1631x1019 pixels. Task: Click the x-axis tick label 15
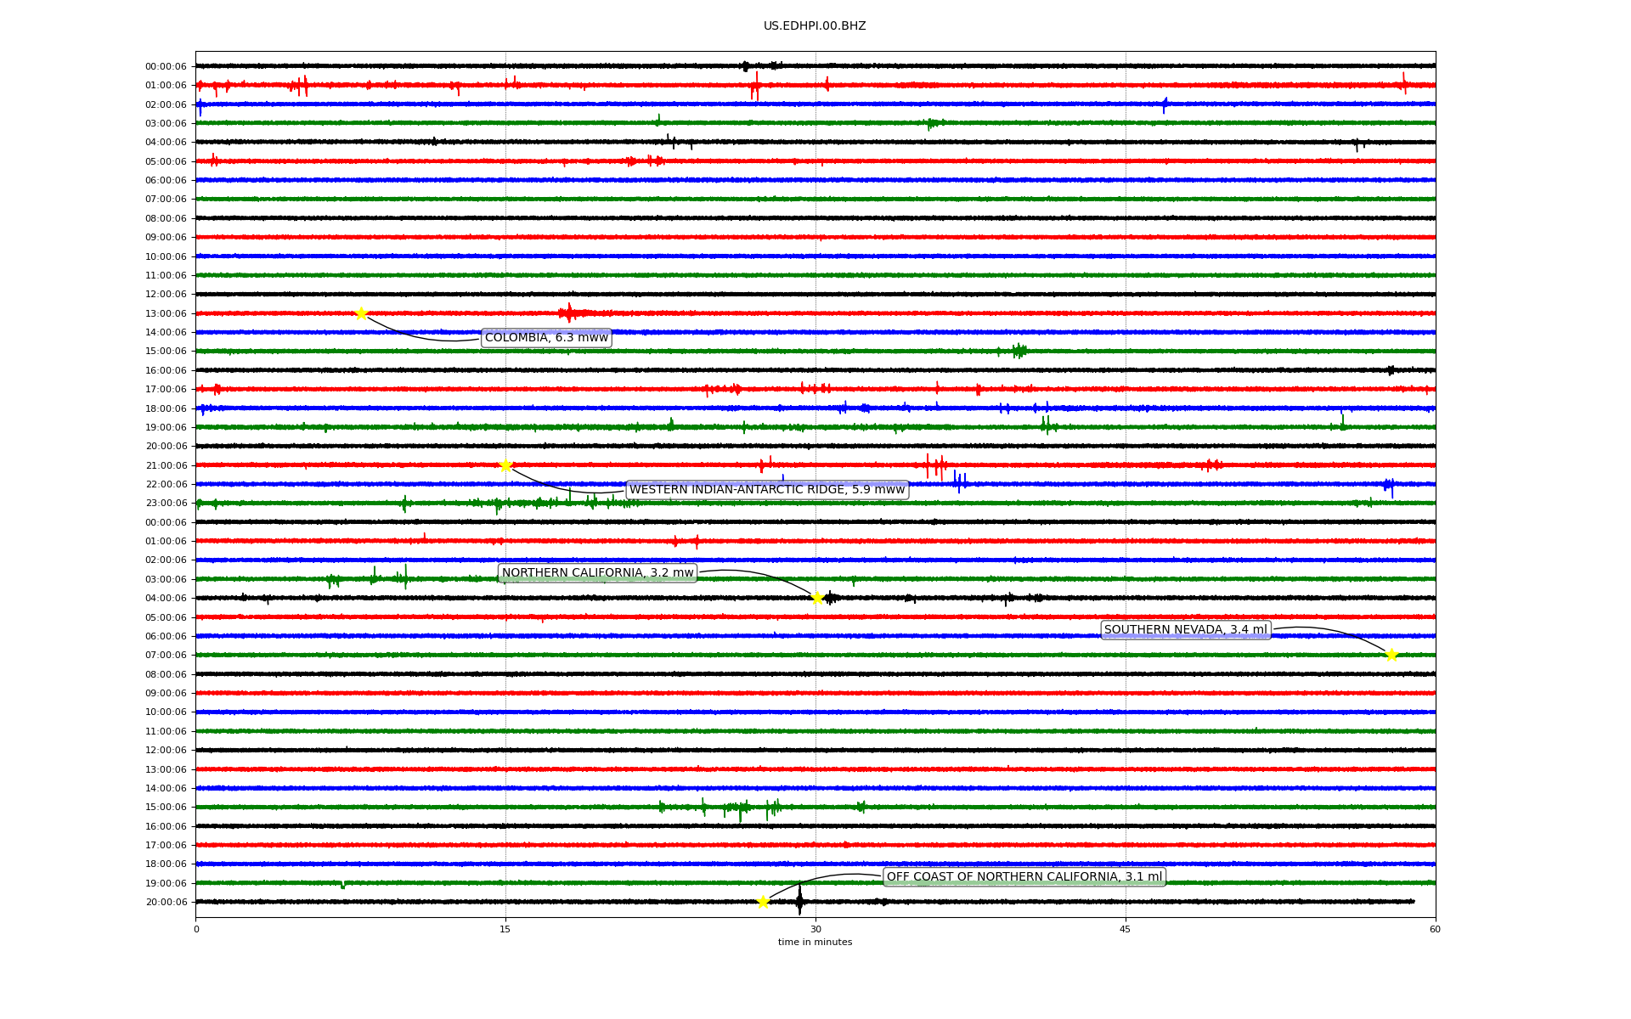(x=505, y=929)
